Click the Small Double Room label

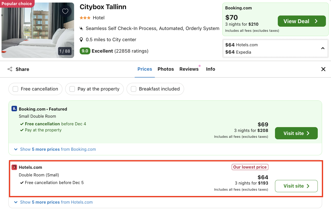pyautogui.click(x=37, y=116)
